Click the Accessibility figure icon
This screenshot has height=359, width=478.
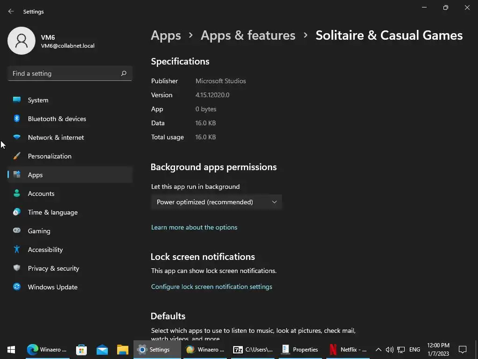[17, 250]
